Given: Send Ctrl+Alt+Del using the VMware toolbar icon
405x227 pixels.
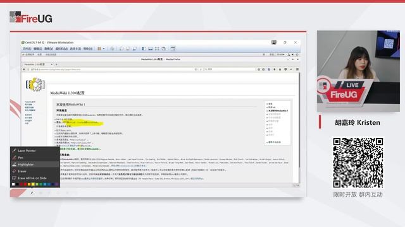Looking at the screenshot, I should [x=112, y=49].
